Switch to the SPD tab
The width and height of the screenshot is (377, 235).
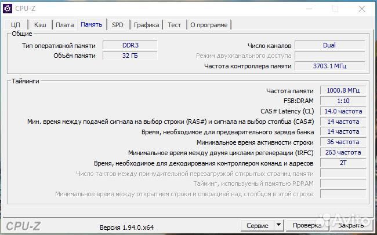118,25
